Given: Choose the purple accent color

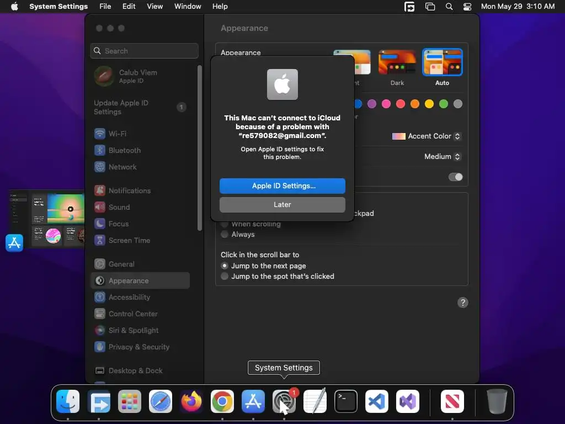Looking at the screenshot, I should [x=371, y=104].
